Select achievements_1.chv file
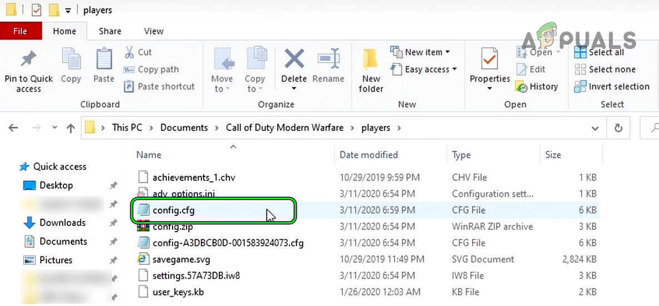 tap(194, 177)
